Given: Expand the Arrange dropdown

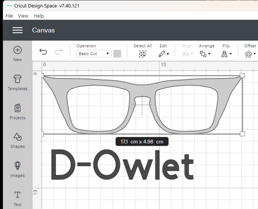Looking at the screenshot, I should tap(206, 54).
